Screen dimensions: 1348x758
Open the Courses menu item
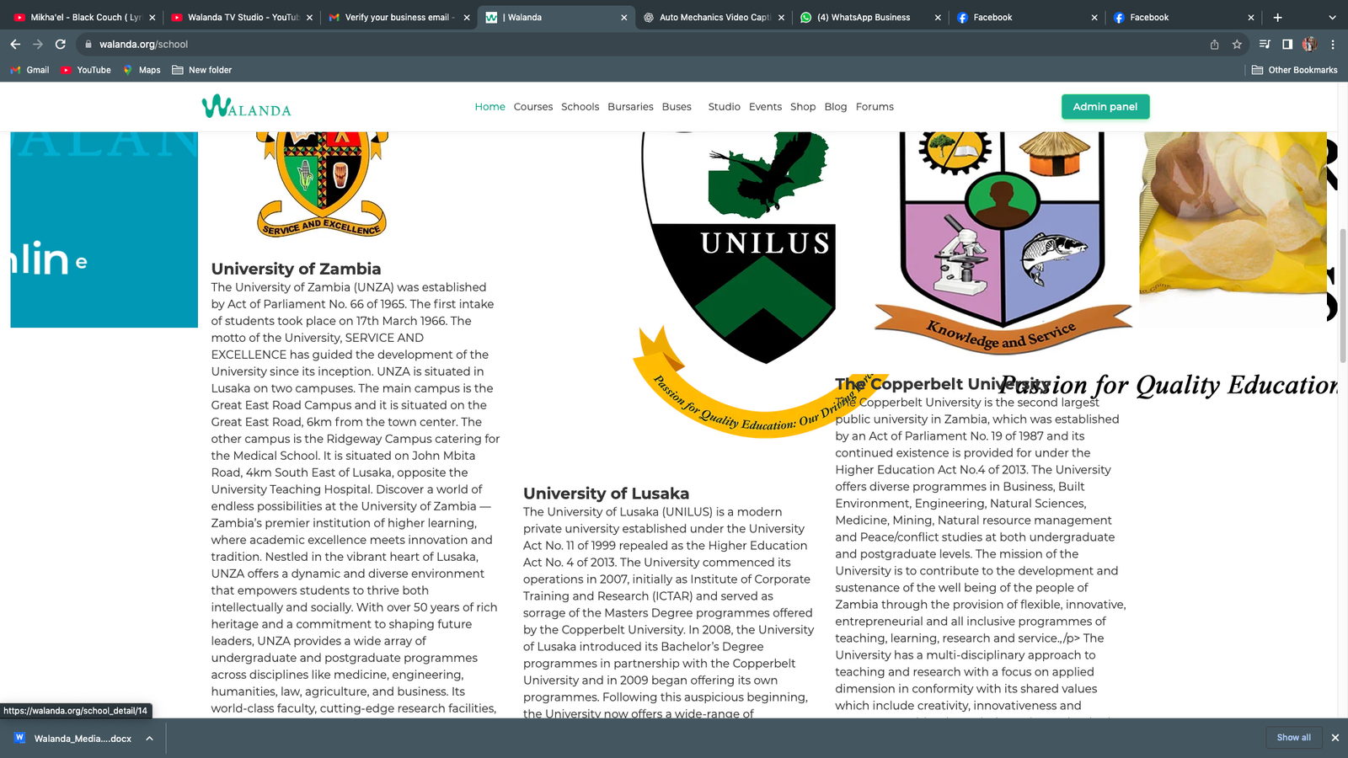(x=533, y=107)
